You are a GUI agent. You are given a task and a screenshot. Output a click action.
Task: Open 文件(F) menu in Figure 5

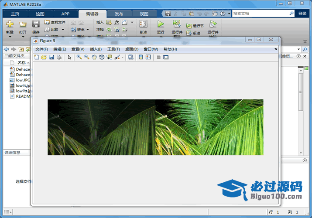(x=41, y=49)
